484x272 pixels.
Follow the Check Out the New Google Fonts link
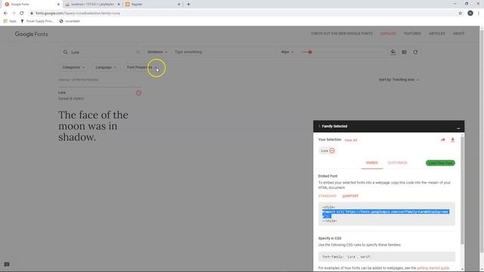[x=342, y=33]
